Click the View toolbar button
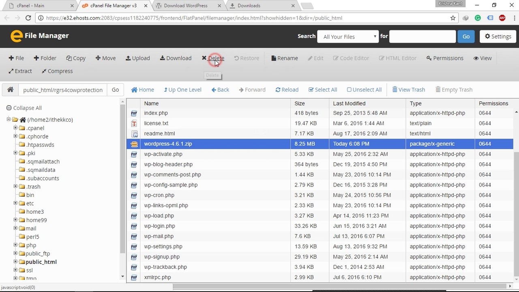519x292 pixels. point(483,58)
